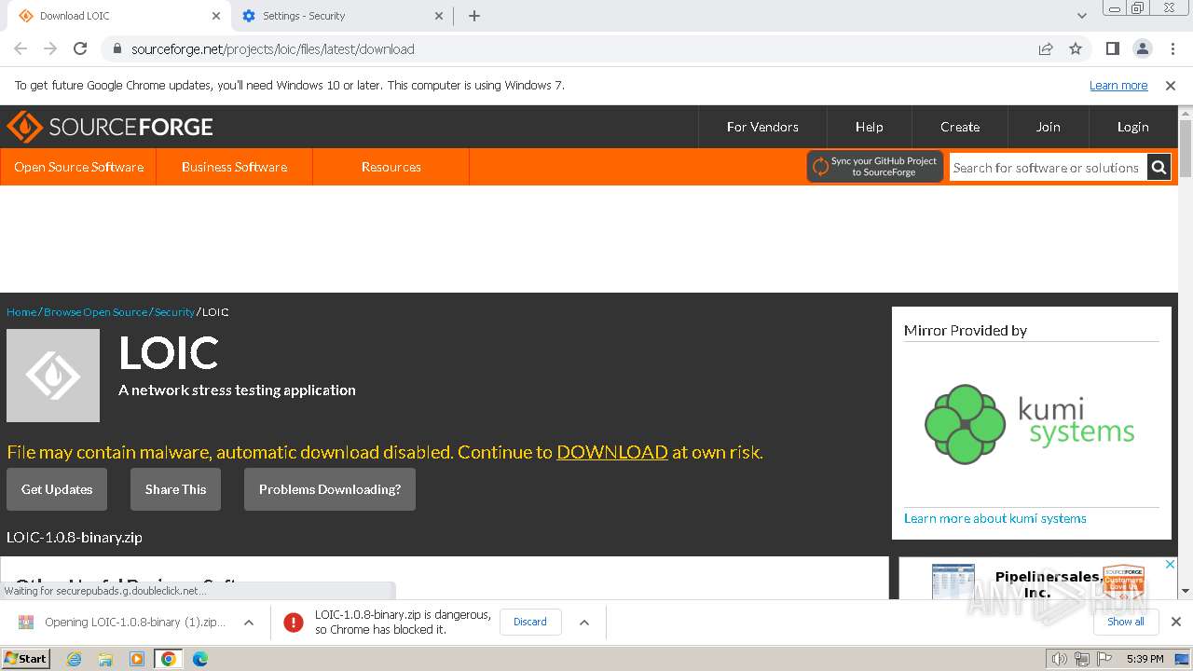1193x671 pixels.
Task: Open the Help menu item
Action: 870,127
